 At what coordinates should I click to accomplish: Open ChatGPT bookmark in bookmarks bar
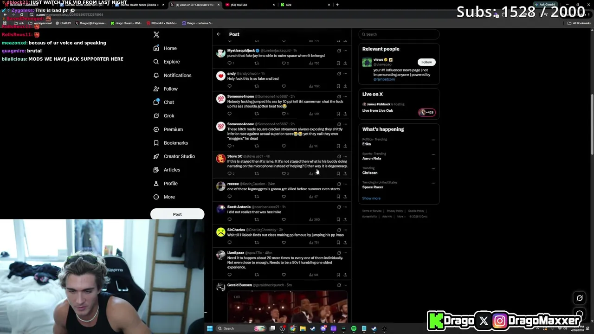click(x=63, y=23)
